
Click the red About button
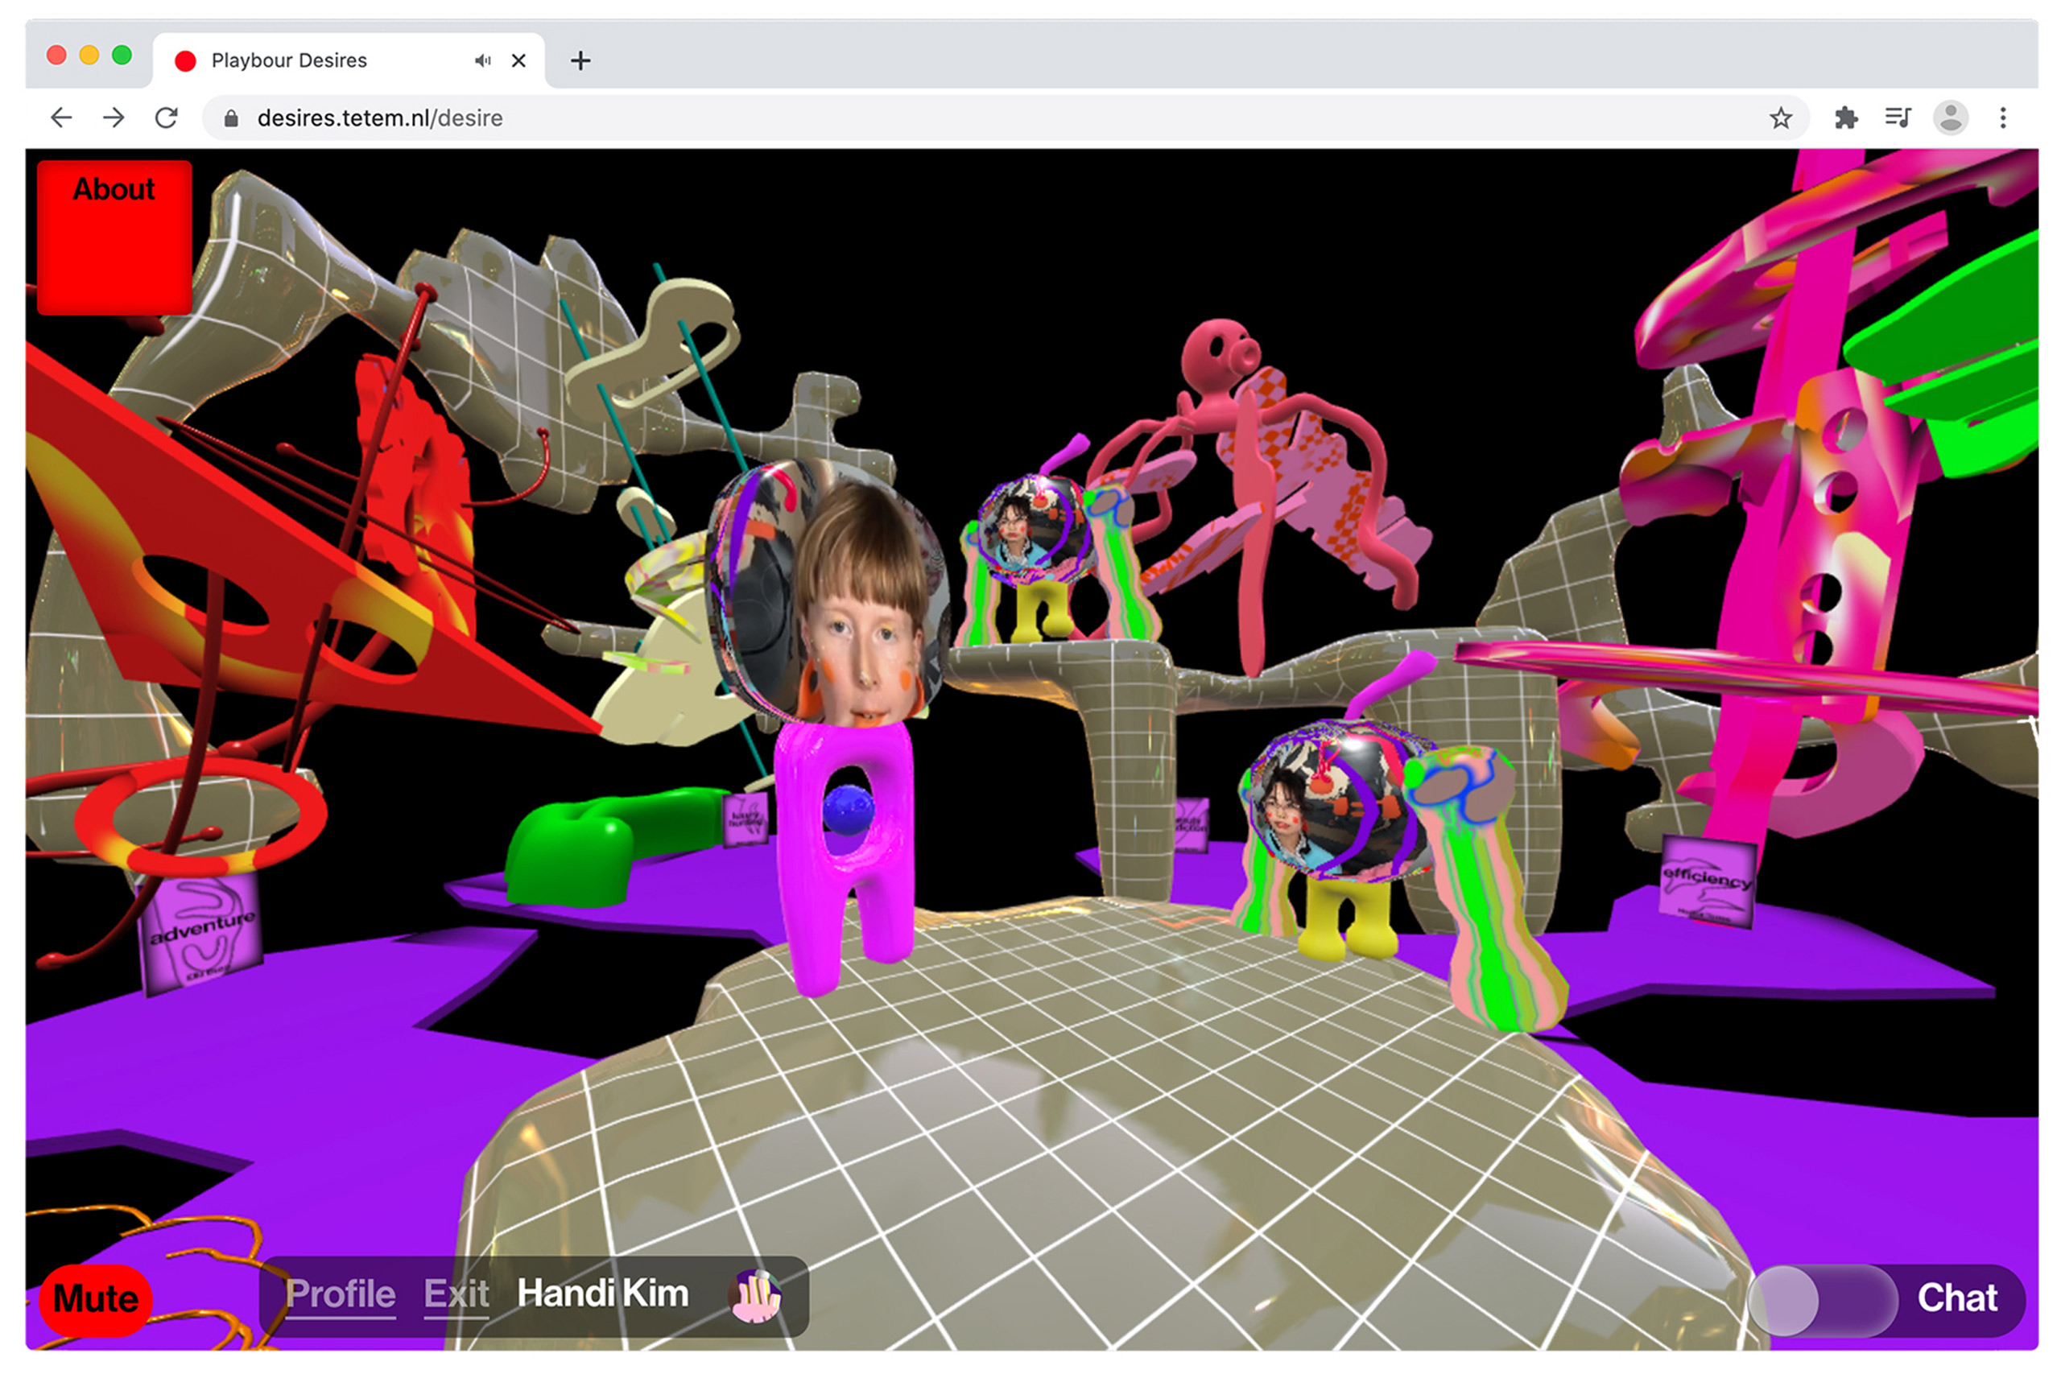114,237
